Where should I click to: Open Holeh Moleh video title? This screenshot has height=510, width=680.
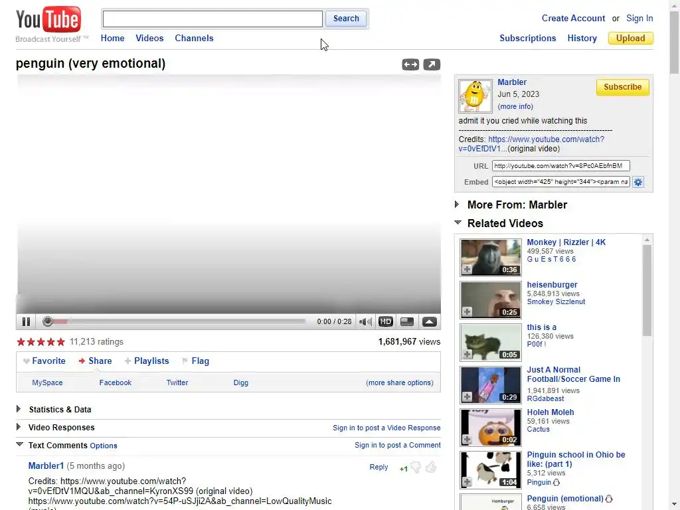551,412
